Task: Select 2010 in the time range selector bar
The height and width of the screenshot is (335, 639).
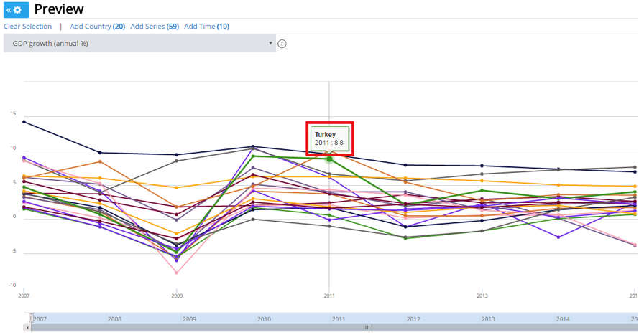Action: [x=264, y=319]
